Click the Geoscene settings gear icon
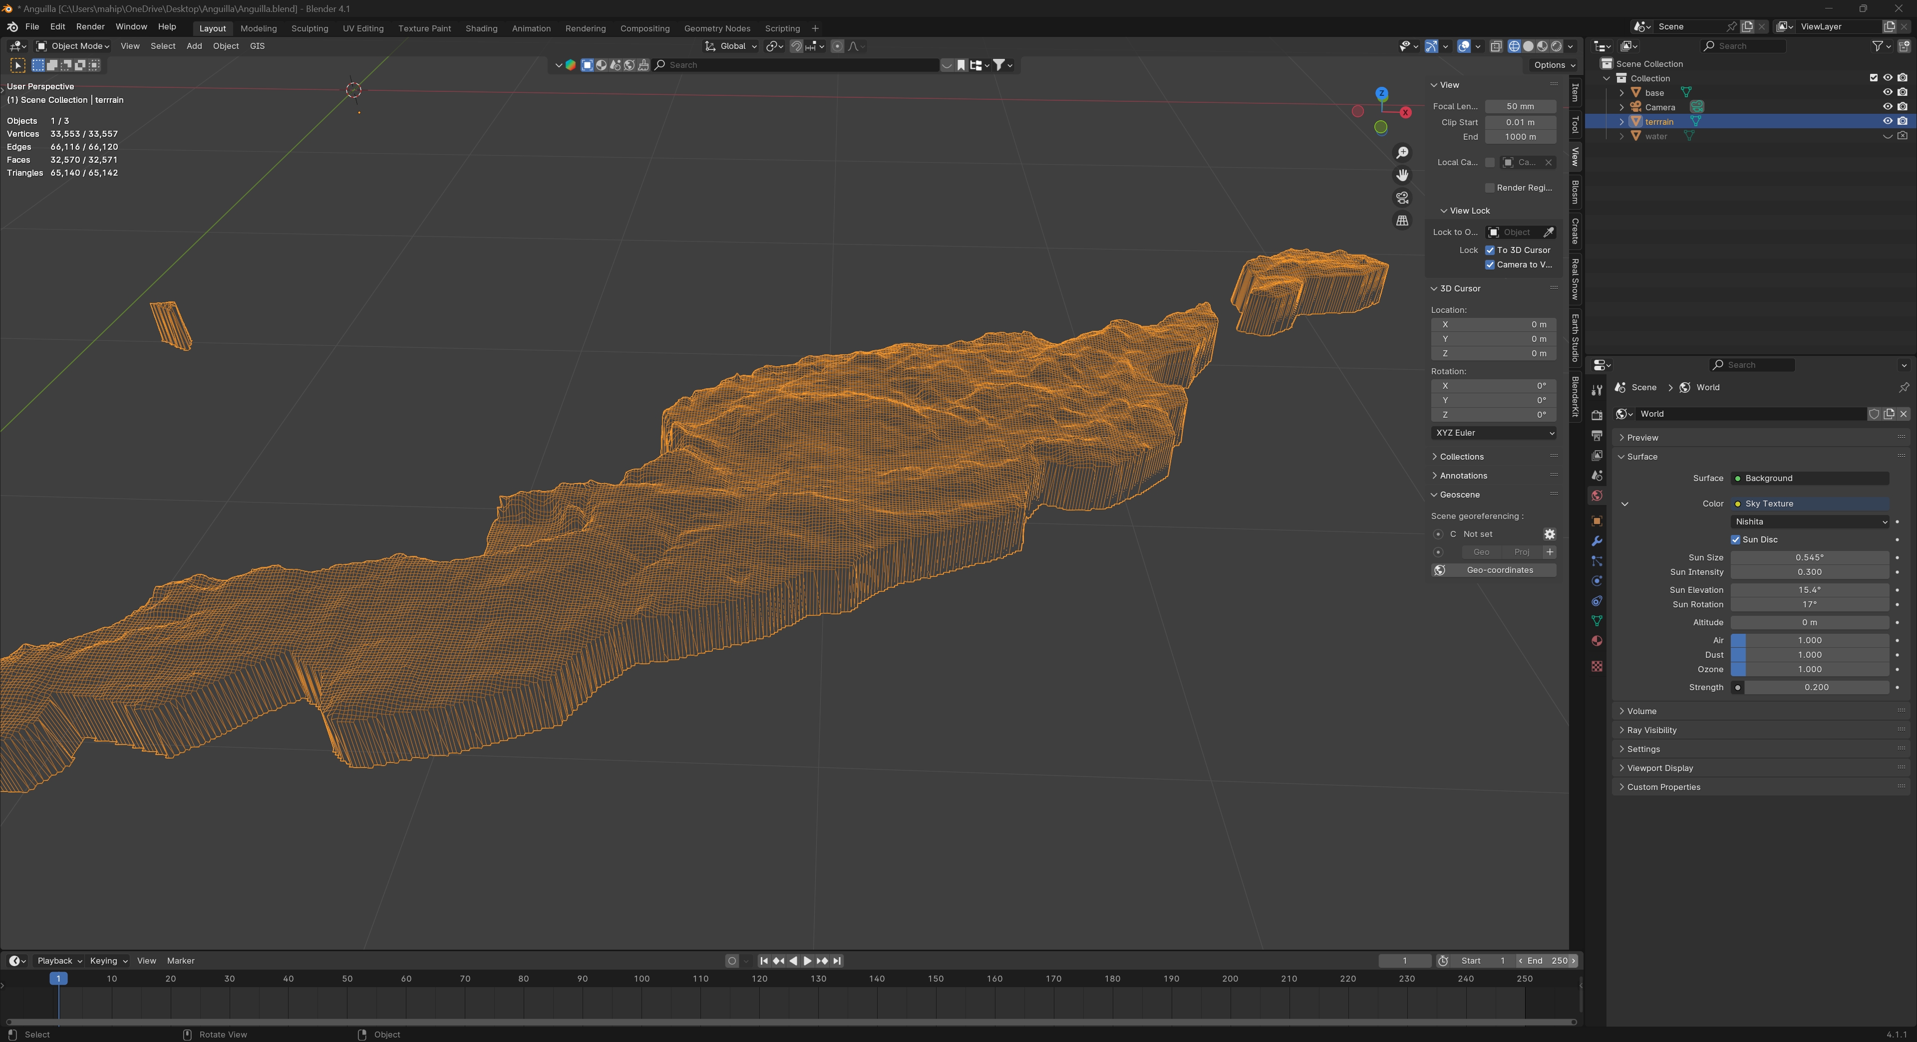This screenshot has height=1042, width=1917. (x=1550, y=534)
